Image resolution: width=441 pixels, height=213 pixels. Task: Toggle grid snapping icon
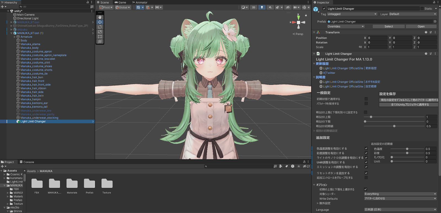tap(148, 7)
